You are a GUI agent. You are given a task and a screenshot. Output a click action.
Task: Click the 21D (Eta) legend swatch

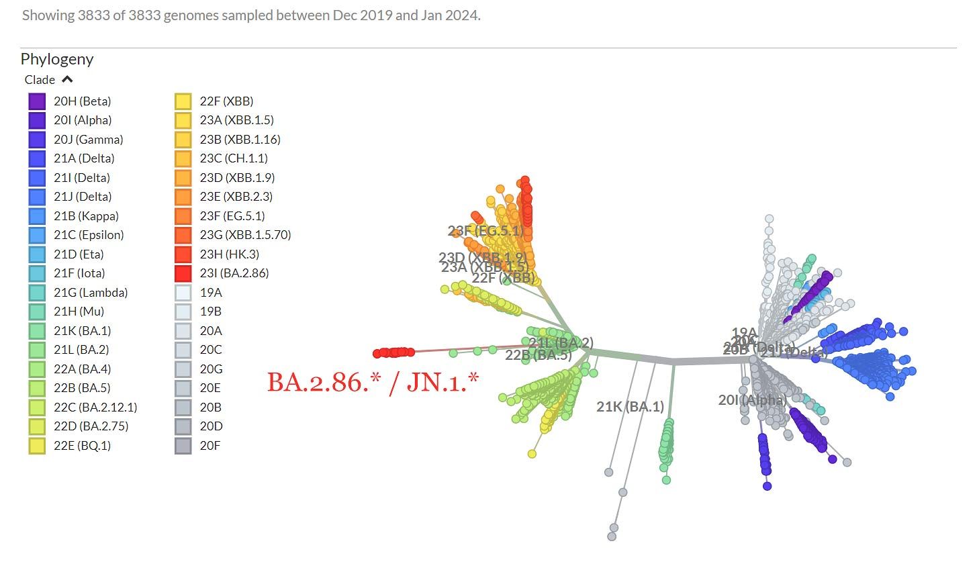point(37,254)
